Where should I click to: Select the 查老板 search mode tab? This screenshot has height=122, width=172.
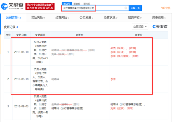click(77, 4)
